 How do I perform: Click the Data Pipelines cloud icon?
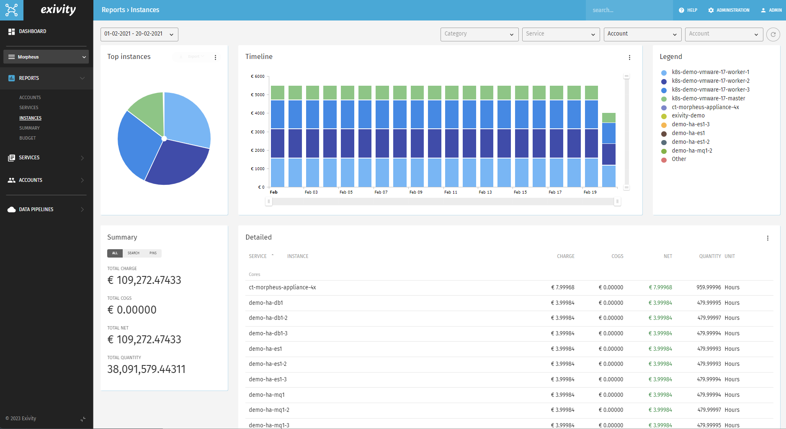[x=11, y=209]
